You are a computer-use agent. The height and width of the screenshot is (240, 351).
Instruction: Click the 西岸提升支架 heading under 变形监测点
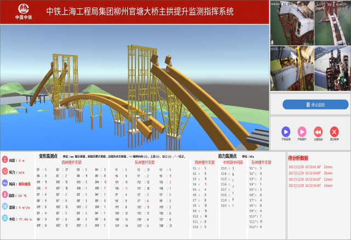click(72, 162)
